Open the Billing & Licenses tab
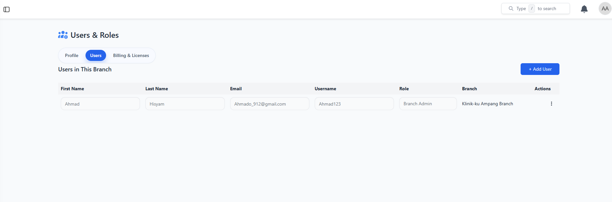Viewport: 612px width, 202px height. pos(131,55)
